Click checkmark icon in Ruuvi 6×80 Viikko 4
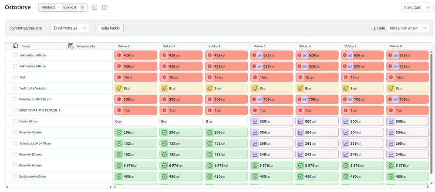The height and width of the screenshot is (192, 435). [x=210, y=154]
